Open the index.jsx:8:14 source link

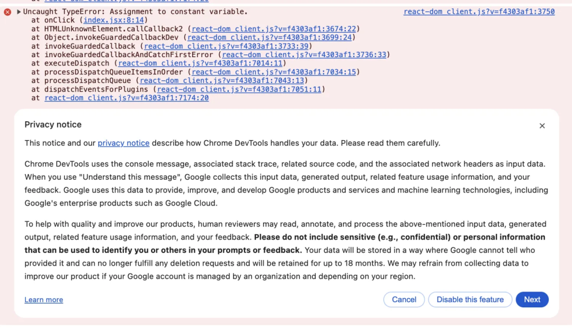coord(114,20)
